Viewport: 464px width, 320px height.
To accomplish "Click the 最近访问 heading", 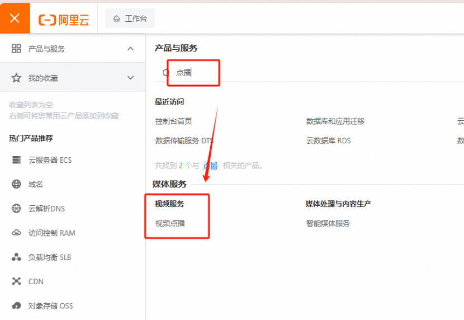I will pyautogui.click(x=169, y=102).
